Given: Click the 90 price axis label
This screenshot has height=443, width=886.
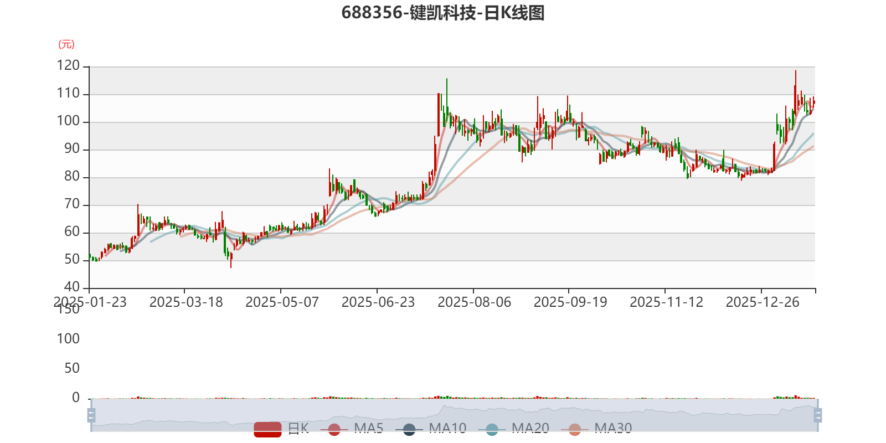Looking at the screenshot, I should (72, 149).
